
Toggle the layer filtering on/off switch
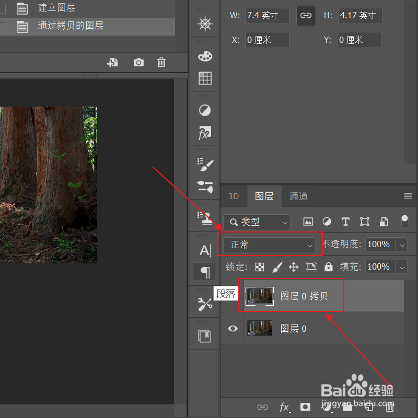pyautogui.click(x=404, y=222)
